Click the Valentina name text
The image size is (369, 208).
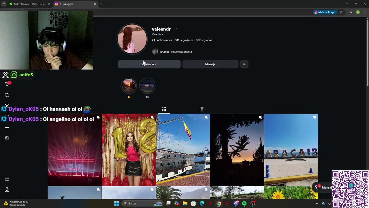(157, 34)
